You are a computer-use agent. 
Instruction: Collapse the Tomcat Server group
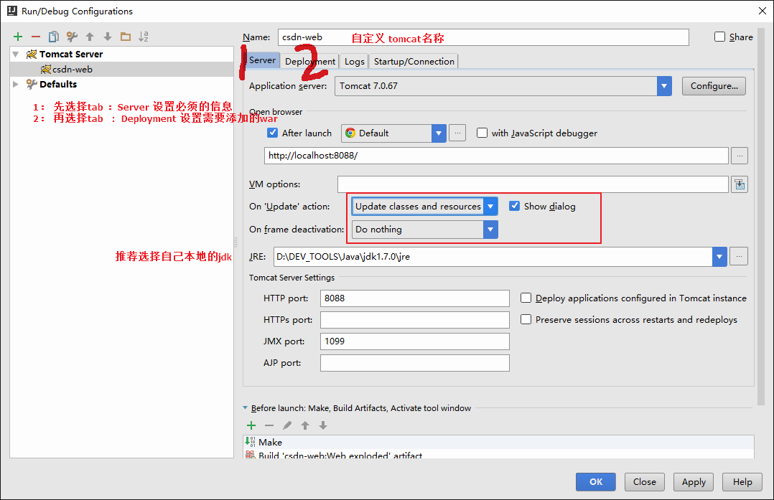point(16,55)
